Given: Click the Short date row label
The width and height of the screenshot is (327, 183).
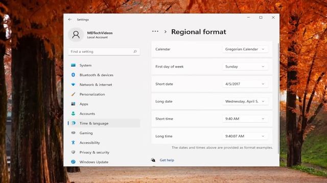Looking at the screenshot, I should point(164,84).
